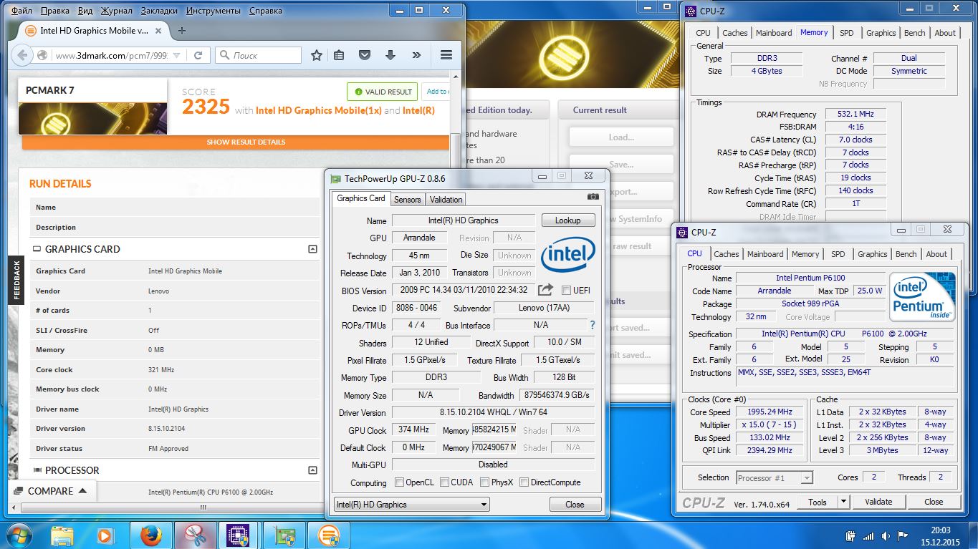The height and width of the screenshot is (549, 978).
Task: Click the Intel Pentium logo in CPU-Z
Action: [x=923, y=296]
